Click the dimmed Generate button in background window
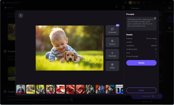 (x=147, y=96)
